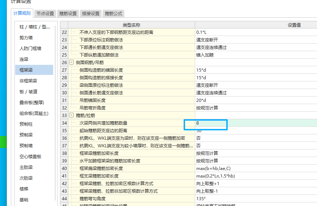Collapse the 侧面钢筋/吊筋 group
The width and height of the screenshot is (317, 206).
[71, 62]
